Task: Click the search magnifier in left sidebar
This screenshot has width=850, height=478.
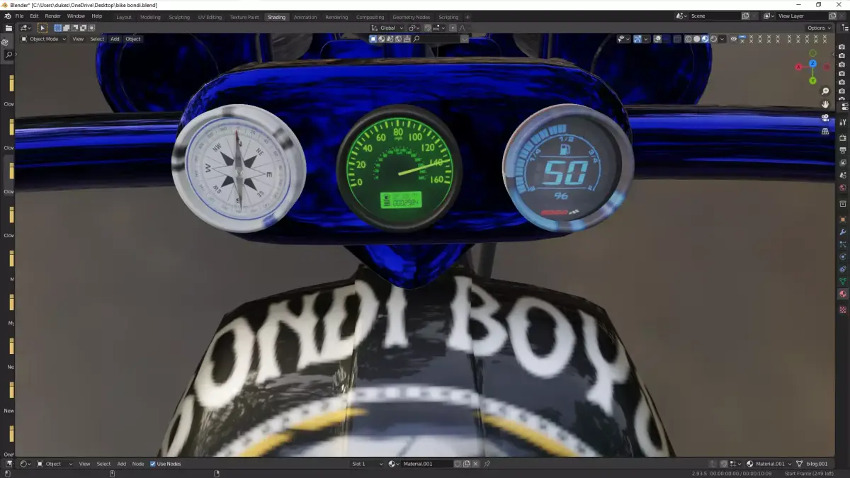Action: (8, 55)
